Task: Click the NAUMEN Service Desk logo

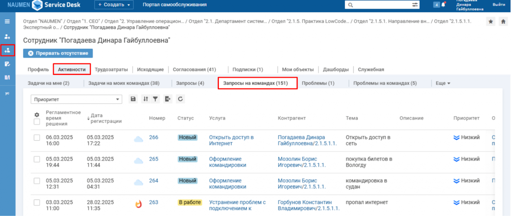Action: click(44, 5)
